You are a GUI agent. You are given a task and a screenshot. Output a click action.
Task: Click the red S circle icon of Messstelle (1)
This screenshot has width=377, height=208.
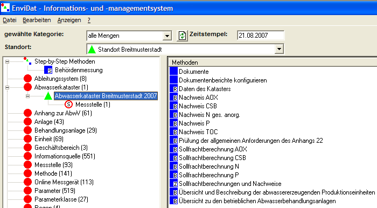pyautogui.click(x=69, y=105)
